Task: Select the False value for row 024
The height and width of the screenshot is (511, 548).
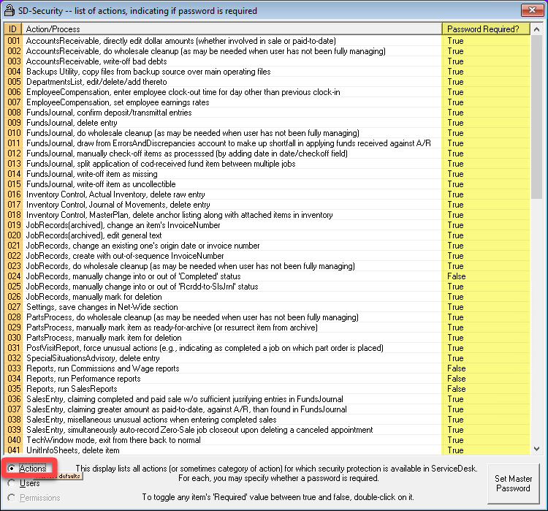Action: tap(456, 276)
